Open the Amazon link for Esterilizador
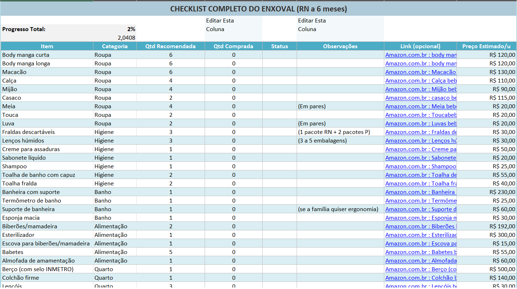517x289 pixels. (415, 235)
